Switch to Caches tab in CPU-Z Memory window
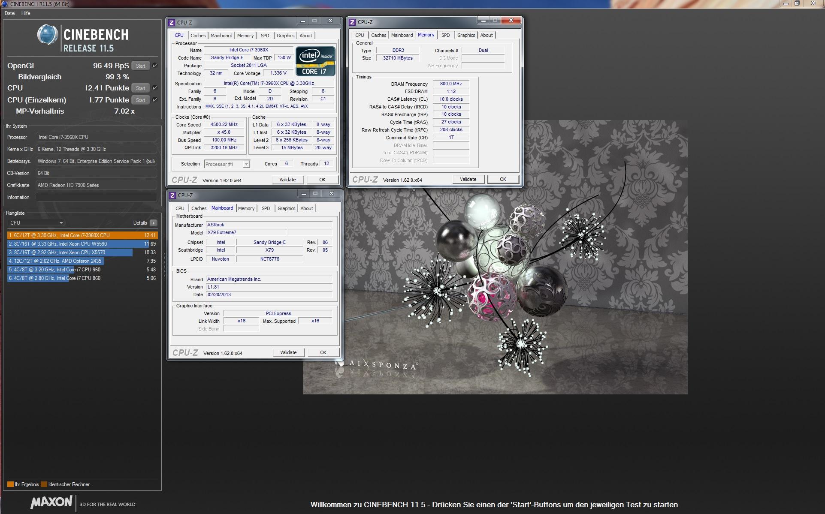The image size is (825, 514). [x=379, y=35]
